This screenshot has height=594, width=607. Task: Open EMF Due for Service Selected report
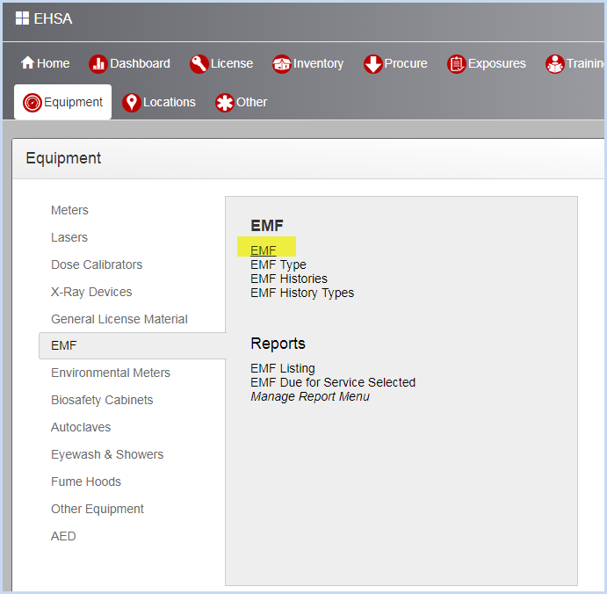point(333,382)
